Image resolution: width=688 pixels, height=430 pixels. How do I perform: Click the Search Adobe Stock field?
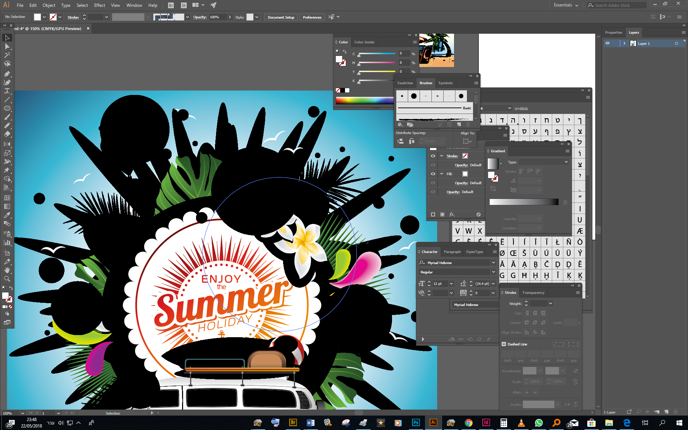pos(616,5)
